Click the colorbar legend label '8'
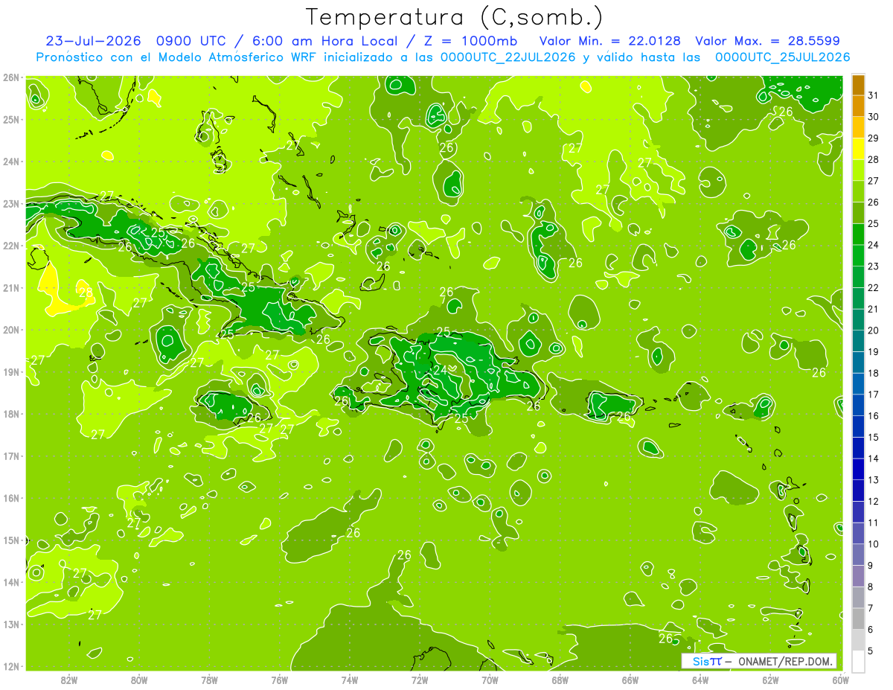893x690 pixels. click(x=871, y=587)
